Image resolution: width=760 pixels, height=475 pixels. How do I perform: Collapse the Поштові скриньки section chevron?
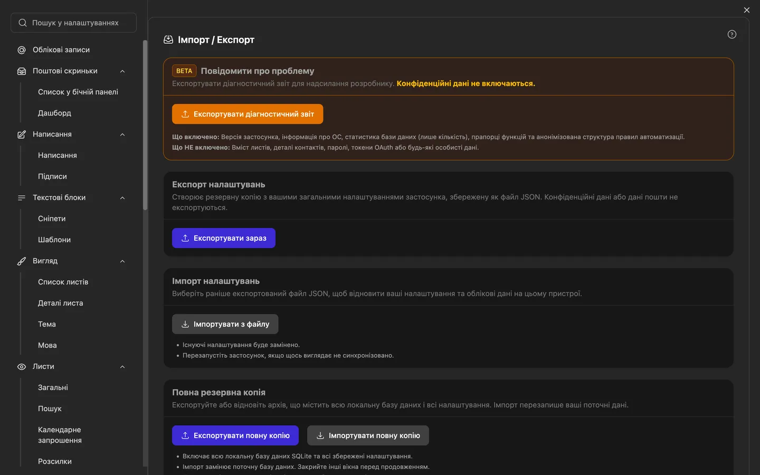tap(122, 71)
